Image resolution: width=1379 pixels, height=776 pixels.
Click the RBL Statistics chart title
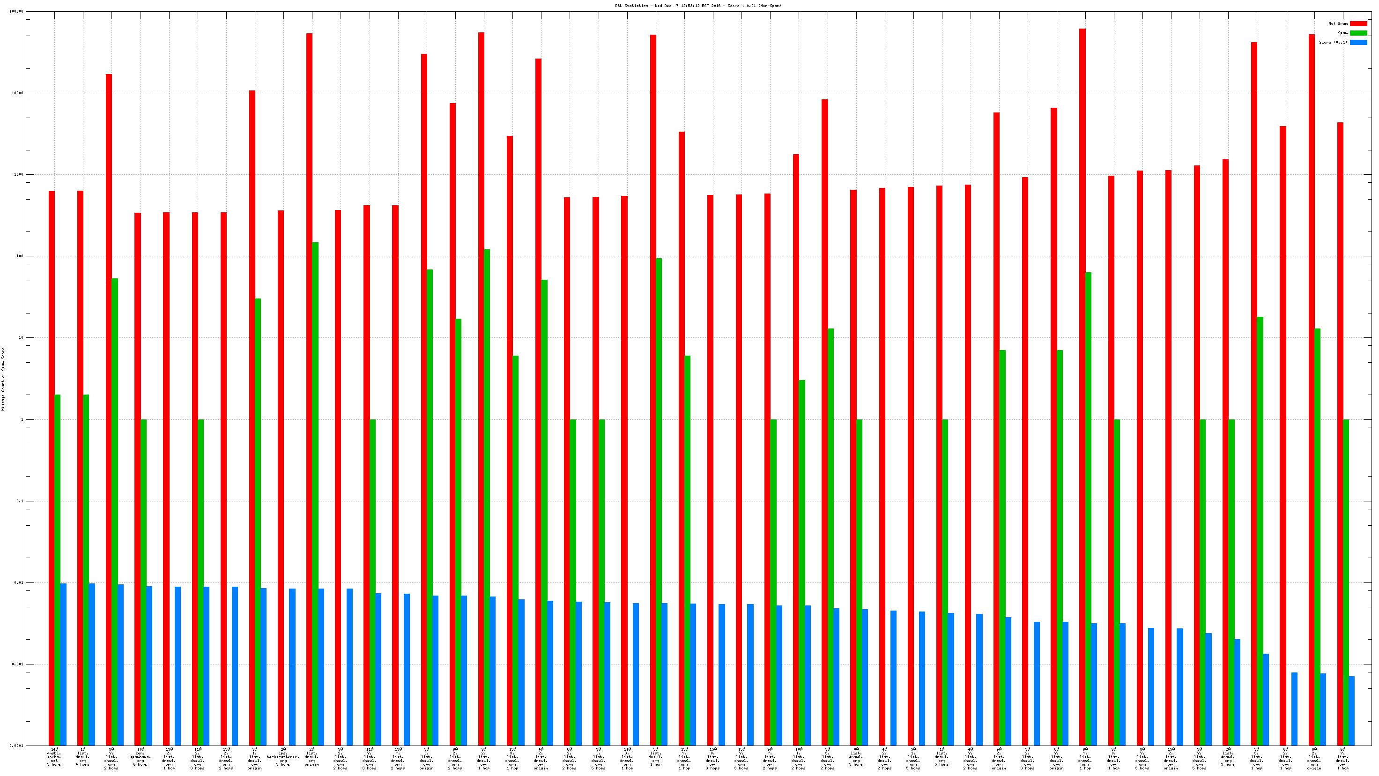pos(698,6)
